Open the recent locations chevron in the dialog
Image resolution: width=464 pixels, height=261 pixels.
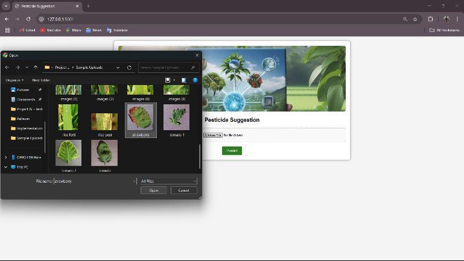pos(27,68)
